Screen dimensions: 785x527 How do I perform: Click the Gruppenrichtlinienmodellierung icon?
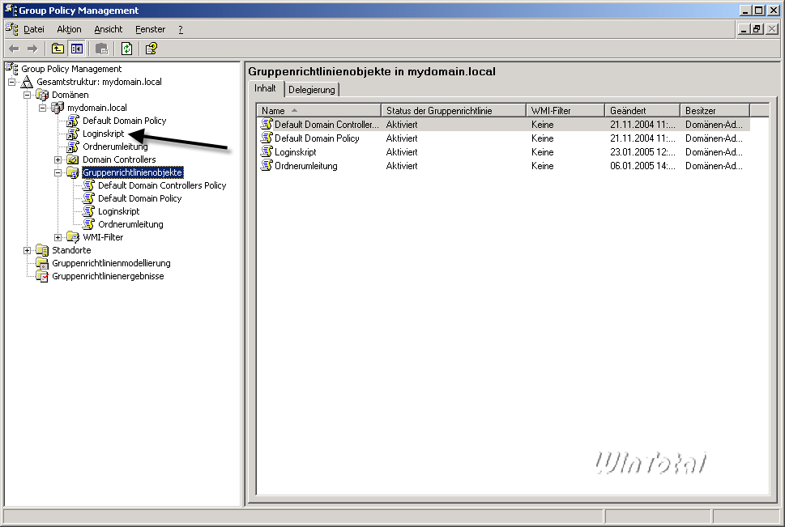click(x=43, y=263)
